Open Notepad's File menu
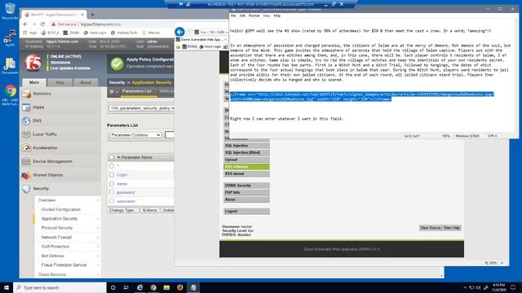 [x=233, y=15]
